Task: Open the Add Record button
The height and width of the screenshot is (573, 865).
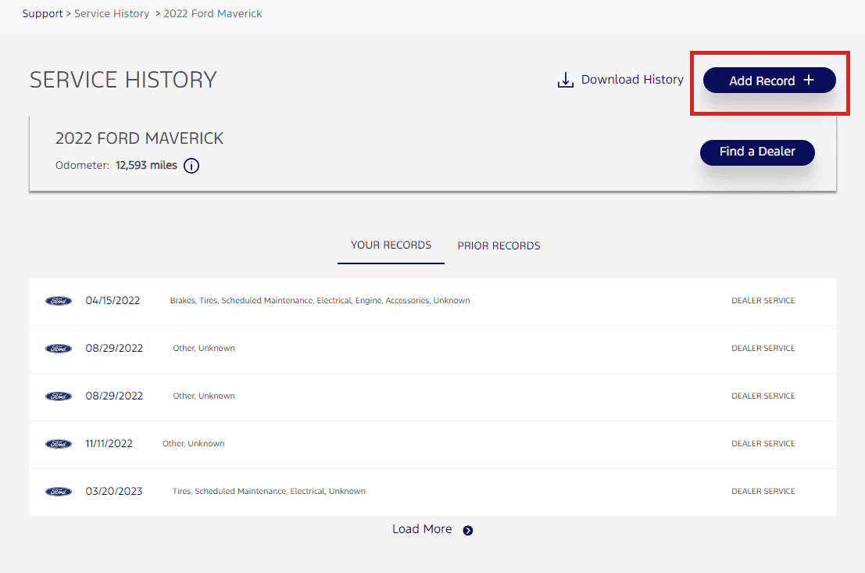Action: point(769,81)
